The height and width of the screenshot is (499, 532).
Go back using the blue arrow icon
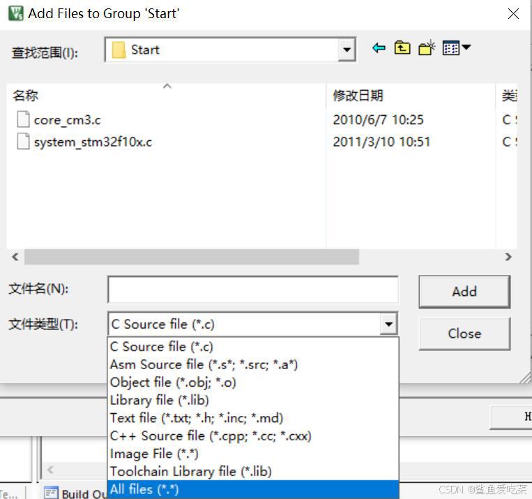(379, 48)
